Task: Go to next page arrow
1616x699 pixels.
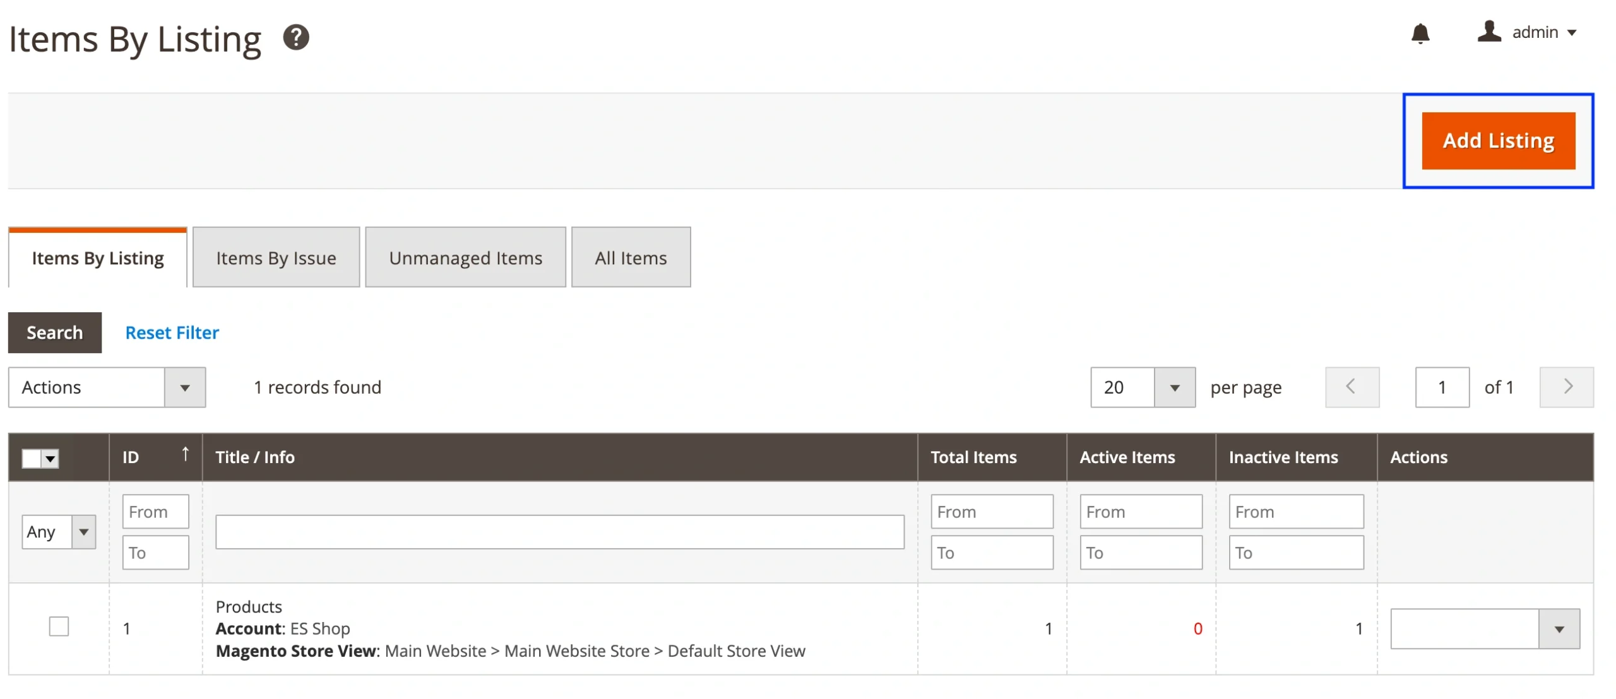Action: 1566,387
